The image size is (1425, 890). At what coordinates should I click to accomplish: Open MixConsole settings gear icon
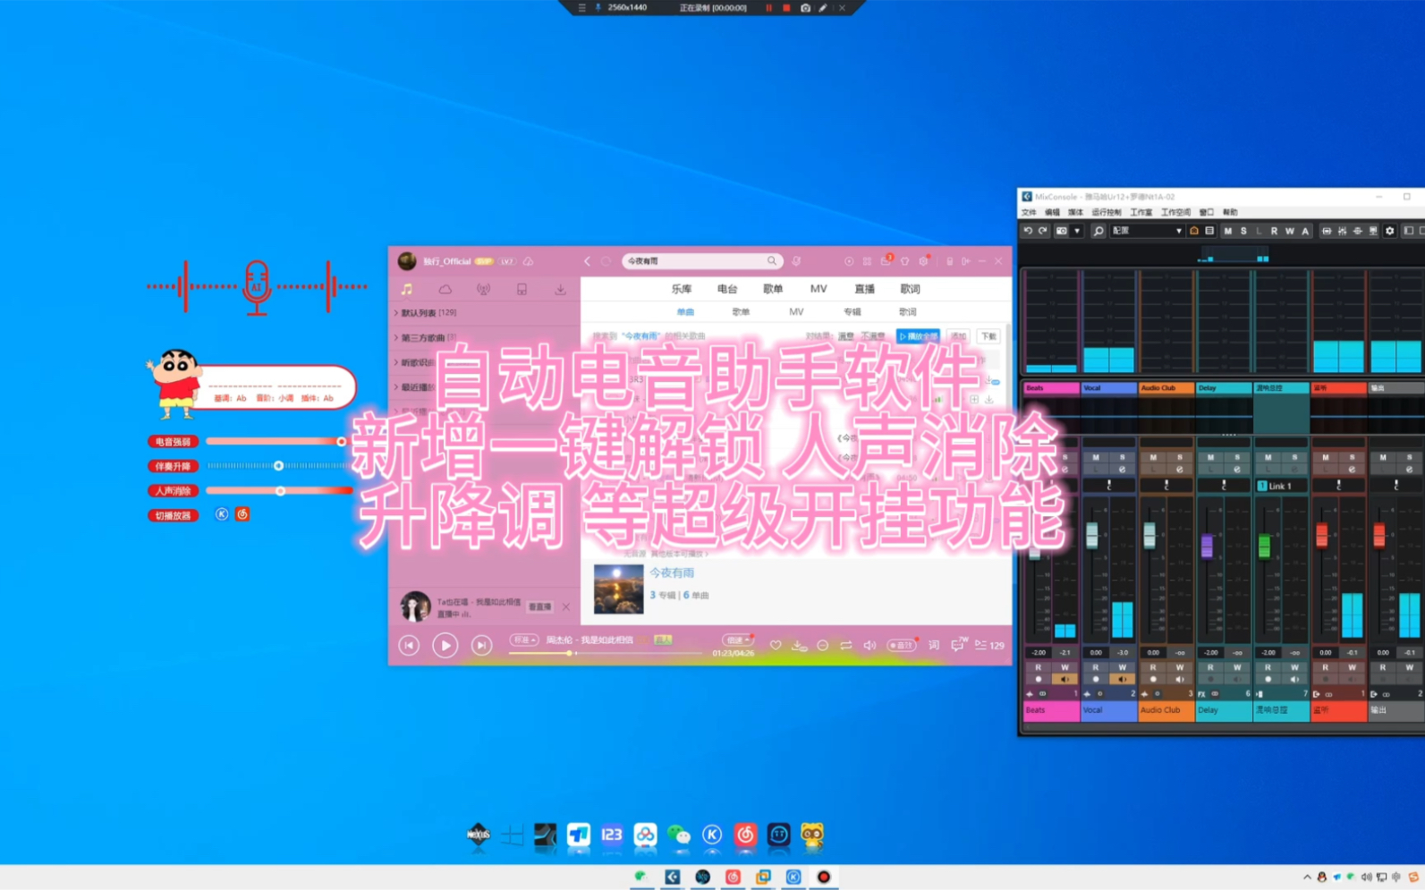click(x=1389, y=231)
